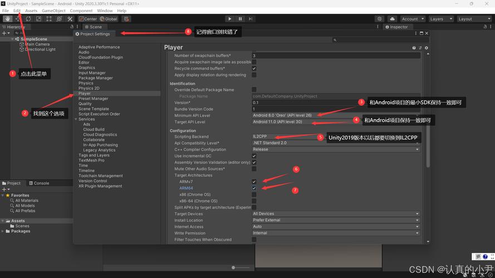Click the Pause button

[x=241, y=19]
